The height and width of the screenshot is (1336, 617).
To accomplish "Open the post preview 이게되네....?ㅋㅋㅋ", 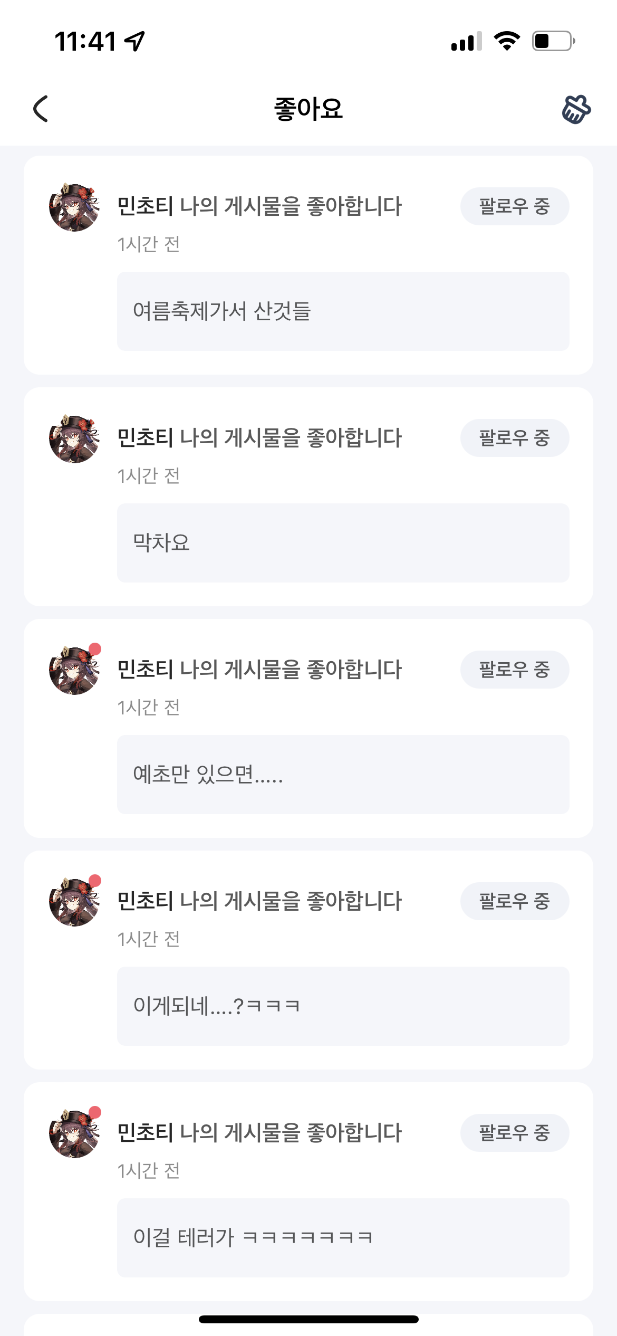I will (343, 1006).
